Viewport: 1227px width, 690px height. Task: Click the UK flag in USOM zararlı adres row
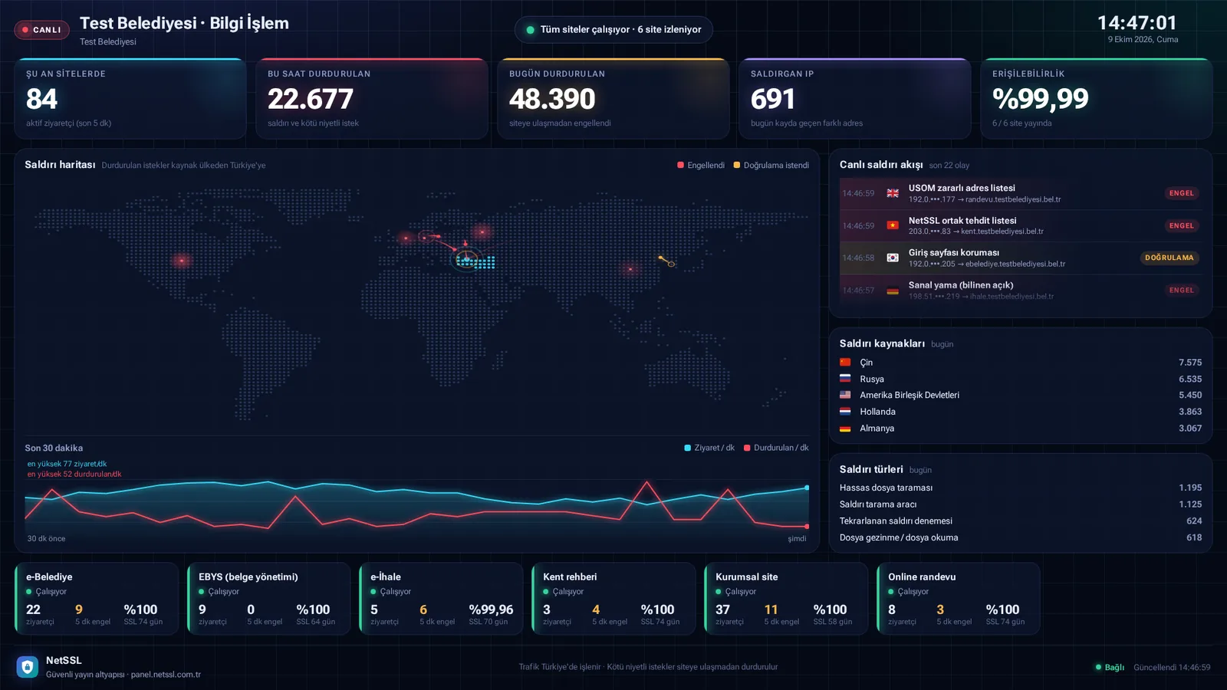pyautogui.click(x=893, y=193)
